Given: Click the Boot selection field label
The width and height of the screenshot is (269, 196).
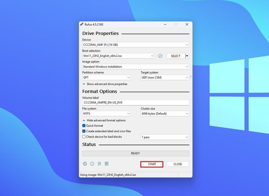Looking at the screenshot, I should pyautogui.click(x=91, y=51).
